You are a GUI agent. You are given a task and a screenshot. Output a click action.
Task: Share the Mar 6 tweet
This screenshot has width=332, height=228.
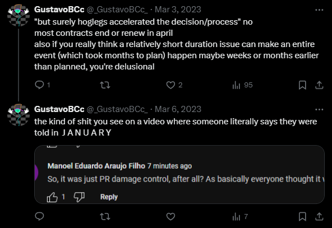click(319, 217)
